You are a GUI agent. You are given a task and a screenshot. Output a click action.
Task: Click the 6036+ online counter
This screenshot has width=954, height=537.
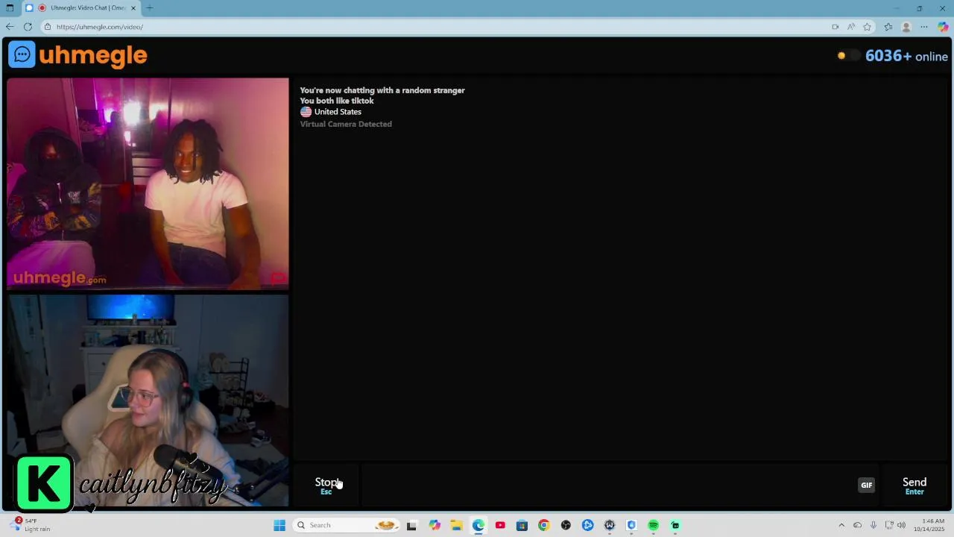[906, 56]
